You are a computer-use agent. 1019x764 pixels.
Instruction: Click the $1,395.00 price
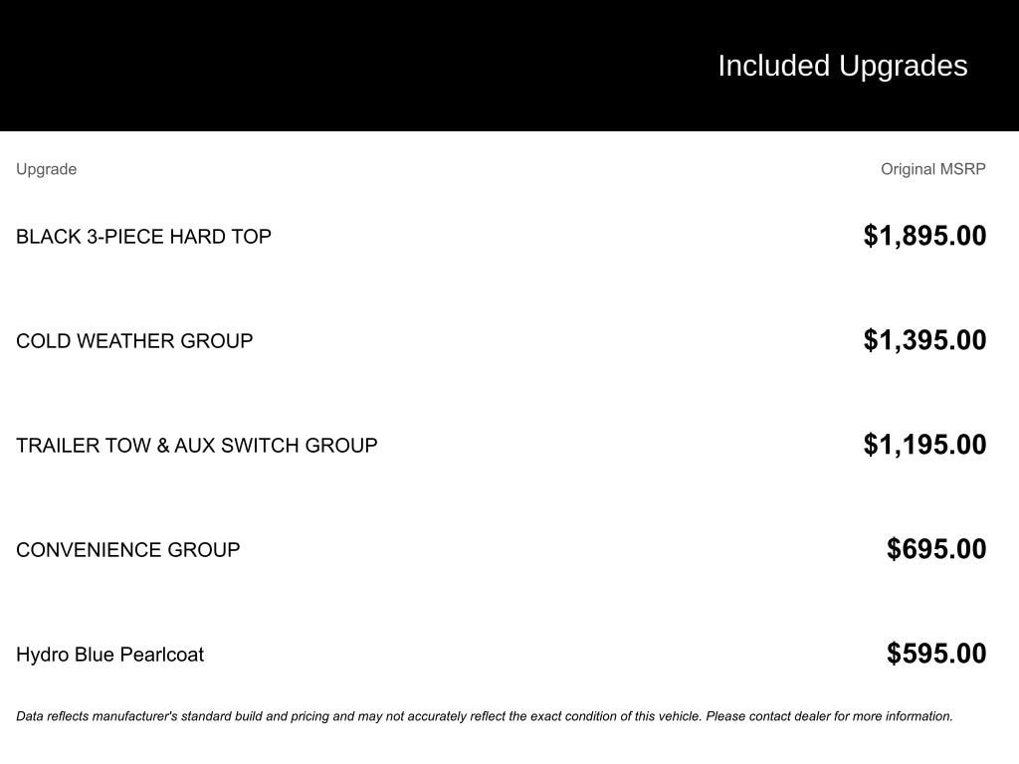924,340
